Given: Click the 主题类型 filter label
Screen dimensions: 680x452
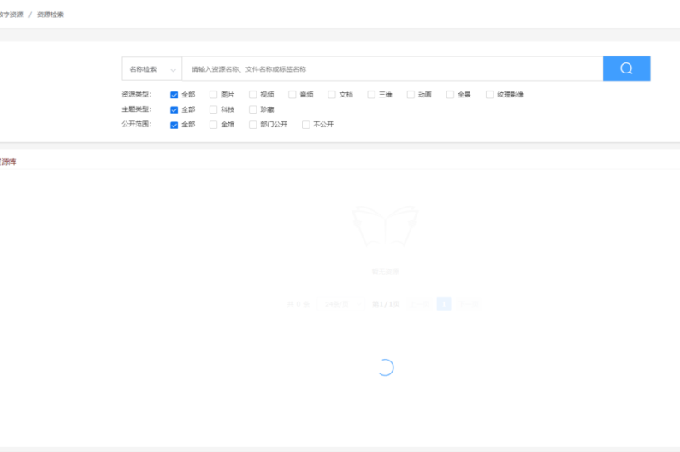Looking at the screenshot, I should click(137, 109).
